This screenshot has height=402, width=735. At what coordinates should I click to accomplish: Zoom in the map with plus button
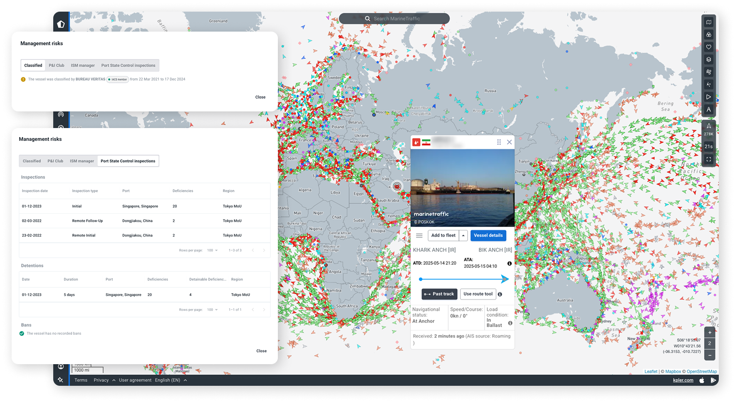click(x=710, y=333)
